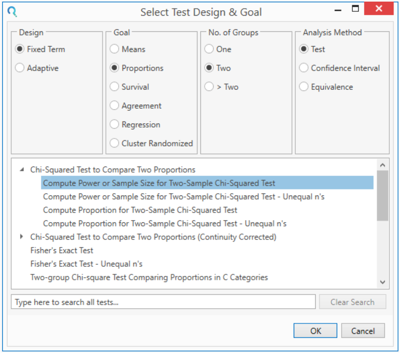Select Regression under Goal
The width and height of the screenshot is (400, 353).
coord(114,124)
